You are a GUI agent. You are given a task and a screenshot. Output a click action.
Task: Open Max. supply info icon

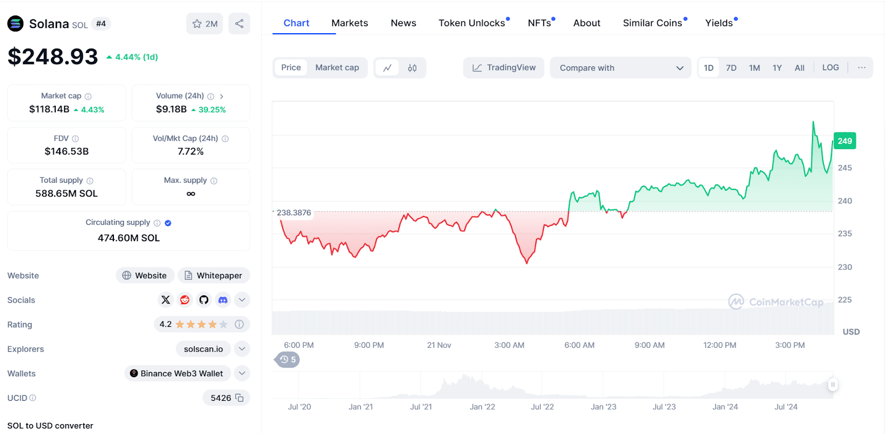coord(214,181)
